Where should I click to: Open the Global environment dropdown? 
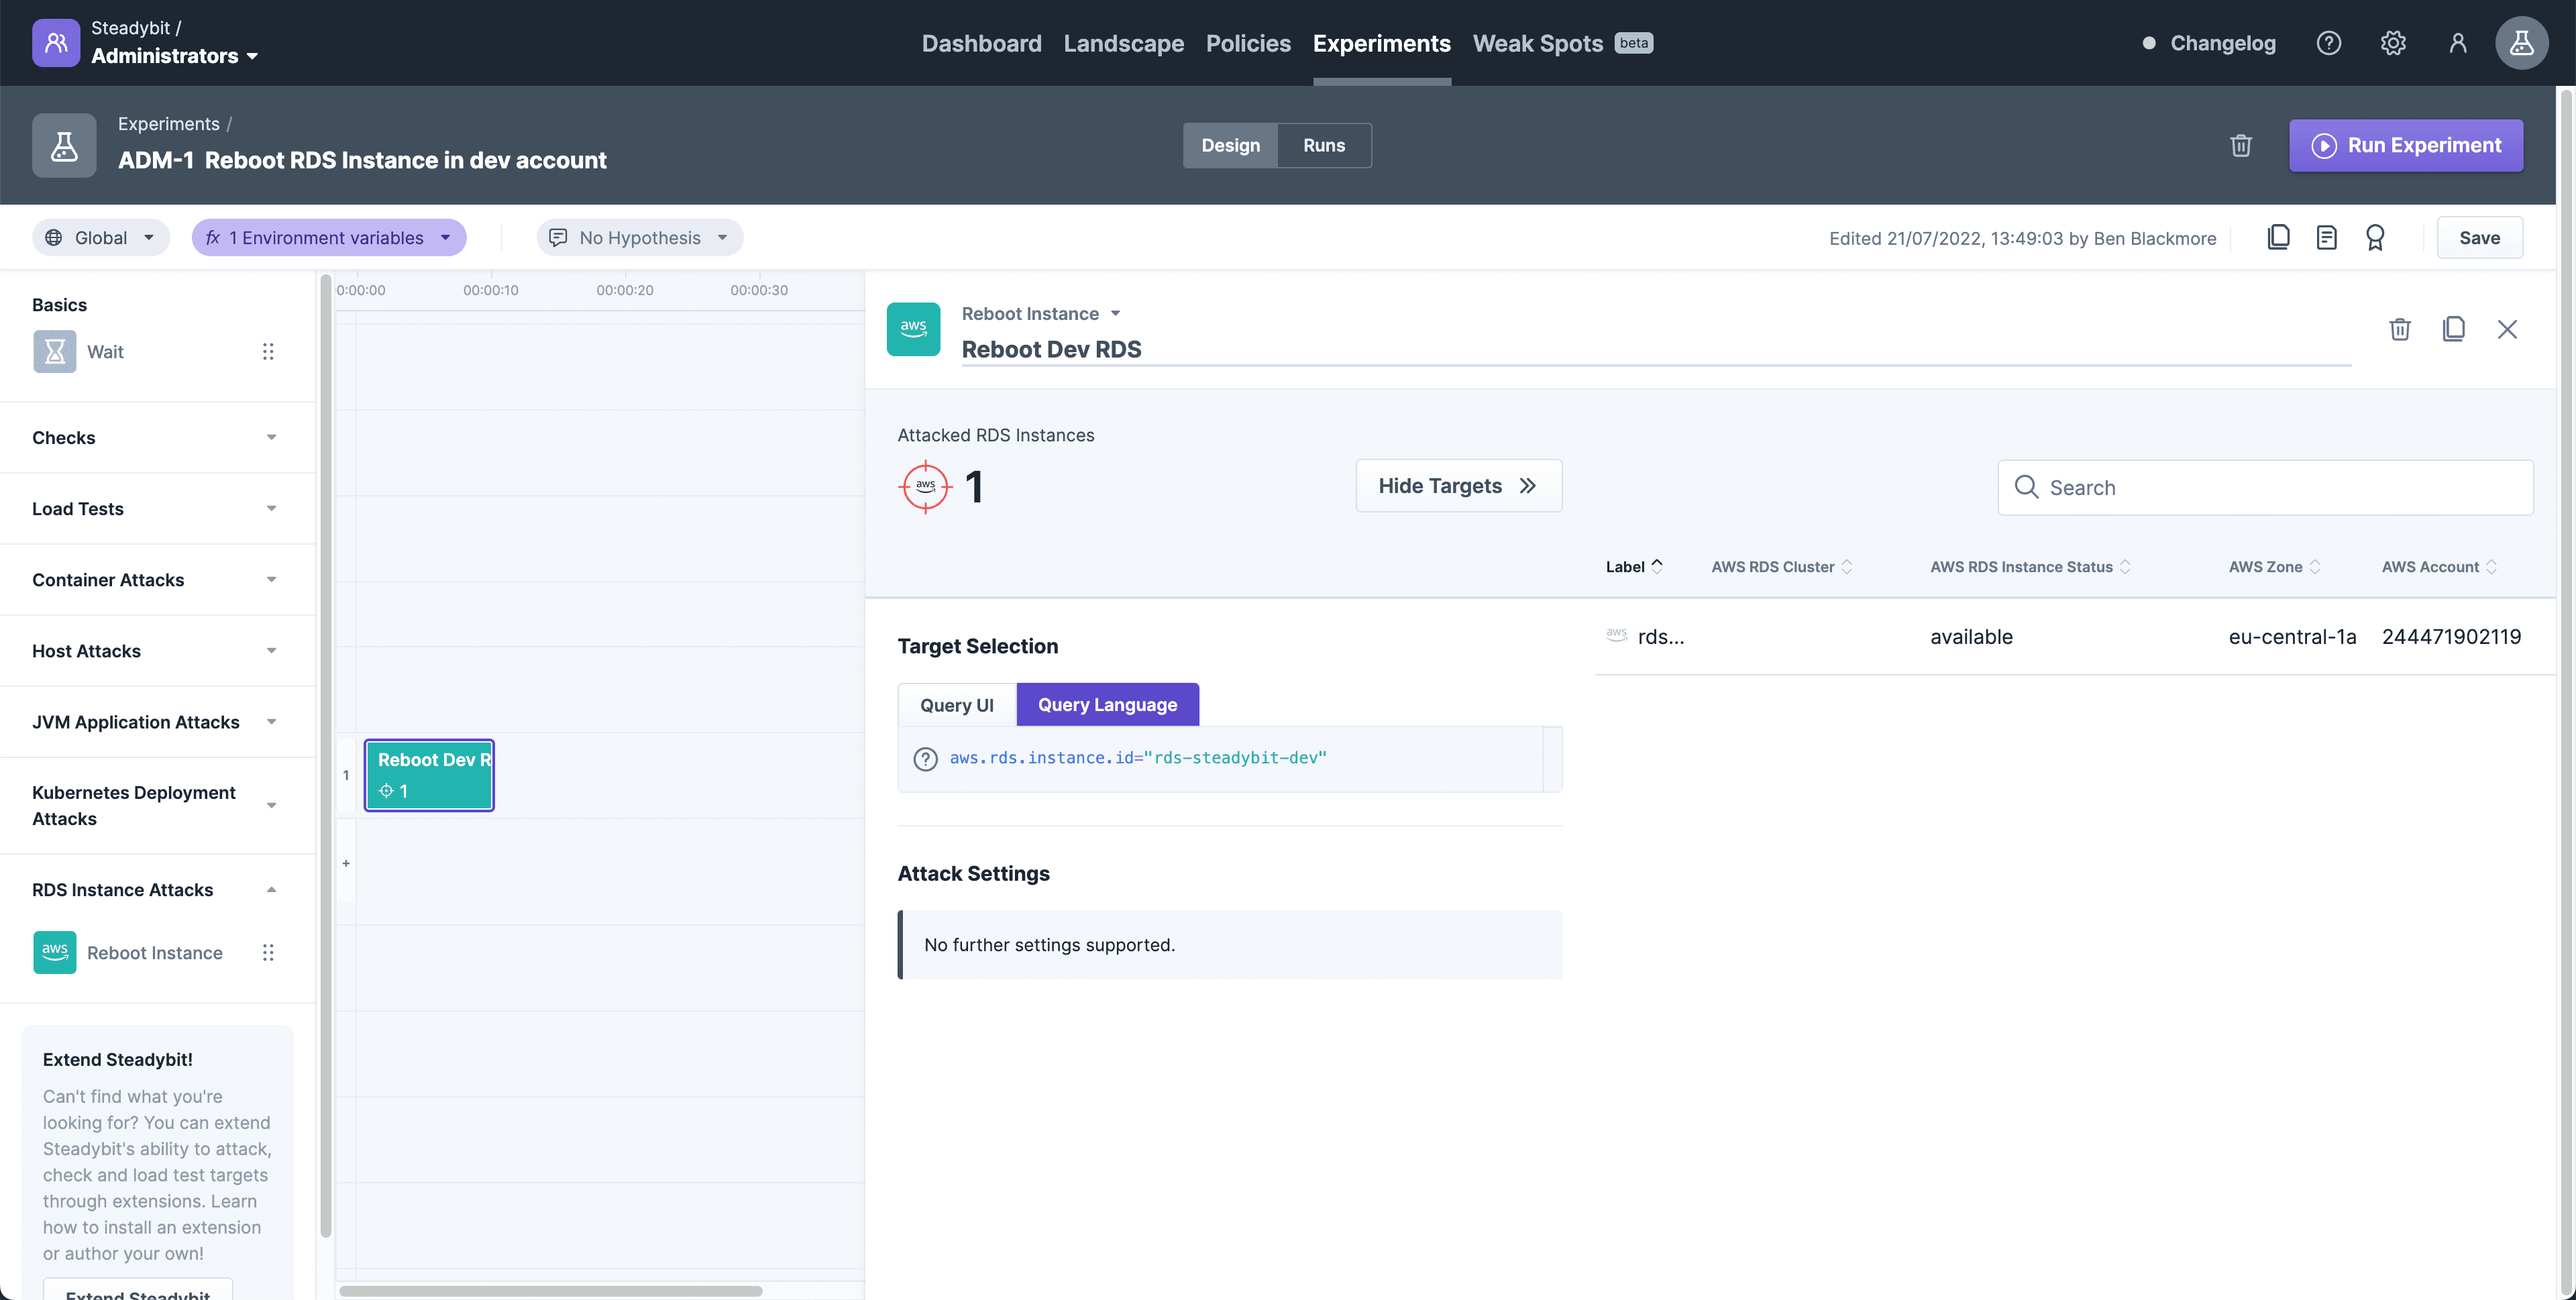(100, 237)
